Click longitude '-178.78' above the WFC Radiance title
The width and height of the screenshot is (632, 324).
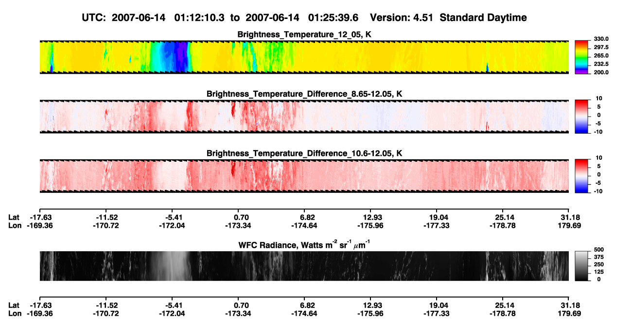click(503, 226)
